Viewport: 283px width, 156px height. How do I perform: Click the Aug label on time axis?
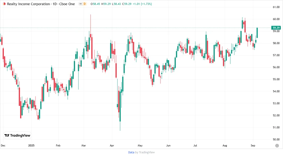[x=225, y=146]
